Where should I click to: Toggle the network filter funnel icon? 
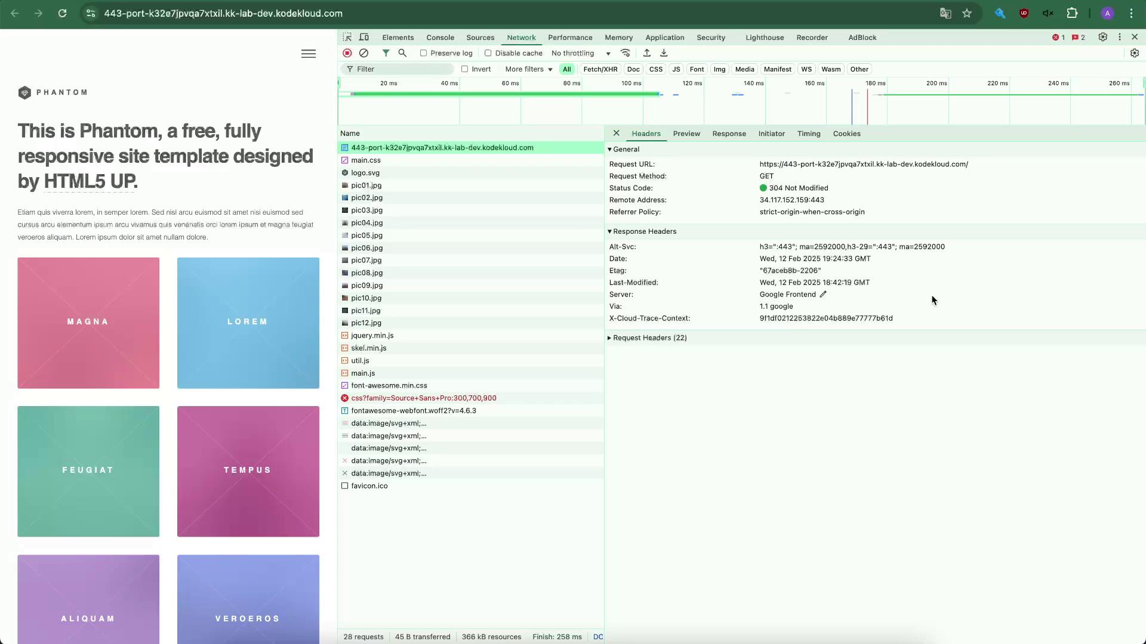[x=386, y=53]
